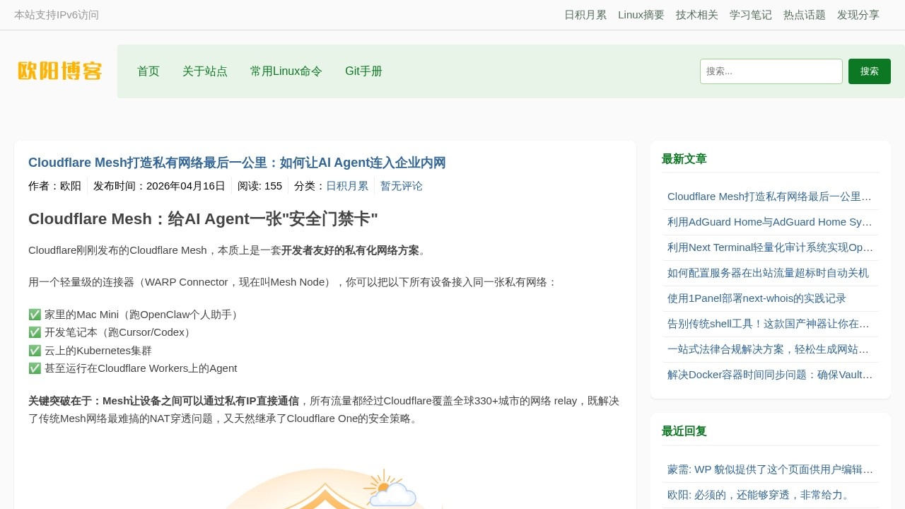Open the 热点话题 section

[804, 14]
